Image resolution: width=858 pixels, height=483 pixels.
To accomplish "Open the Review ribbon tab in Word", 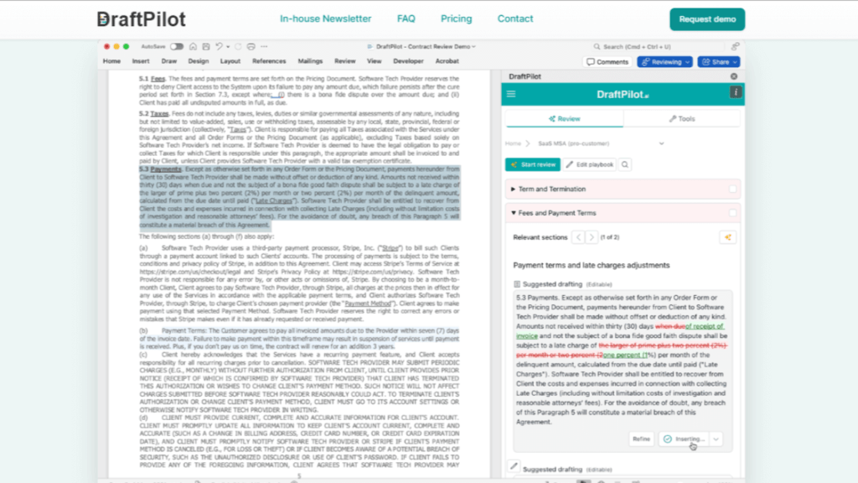I will point(344,61).
